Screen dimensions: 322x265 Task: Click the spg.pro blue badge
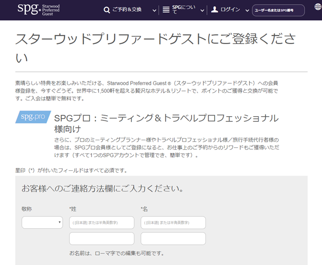pos(33,117)
